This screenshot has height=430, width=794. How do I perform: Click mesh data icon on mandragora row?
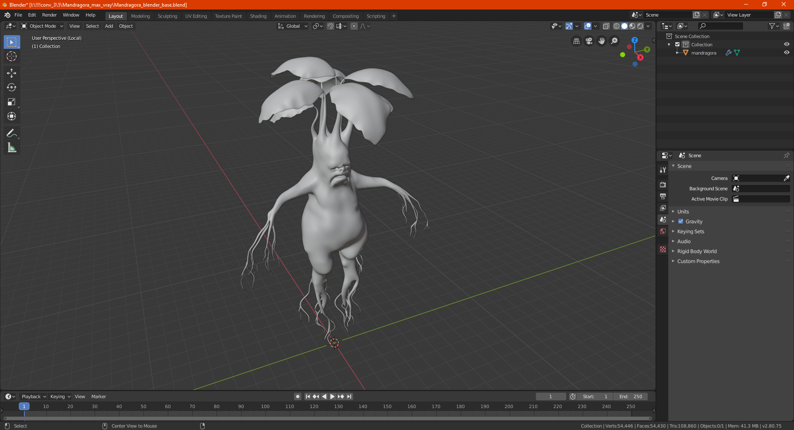tap(737, 53)
